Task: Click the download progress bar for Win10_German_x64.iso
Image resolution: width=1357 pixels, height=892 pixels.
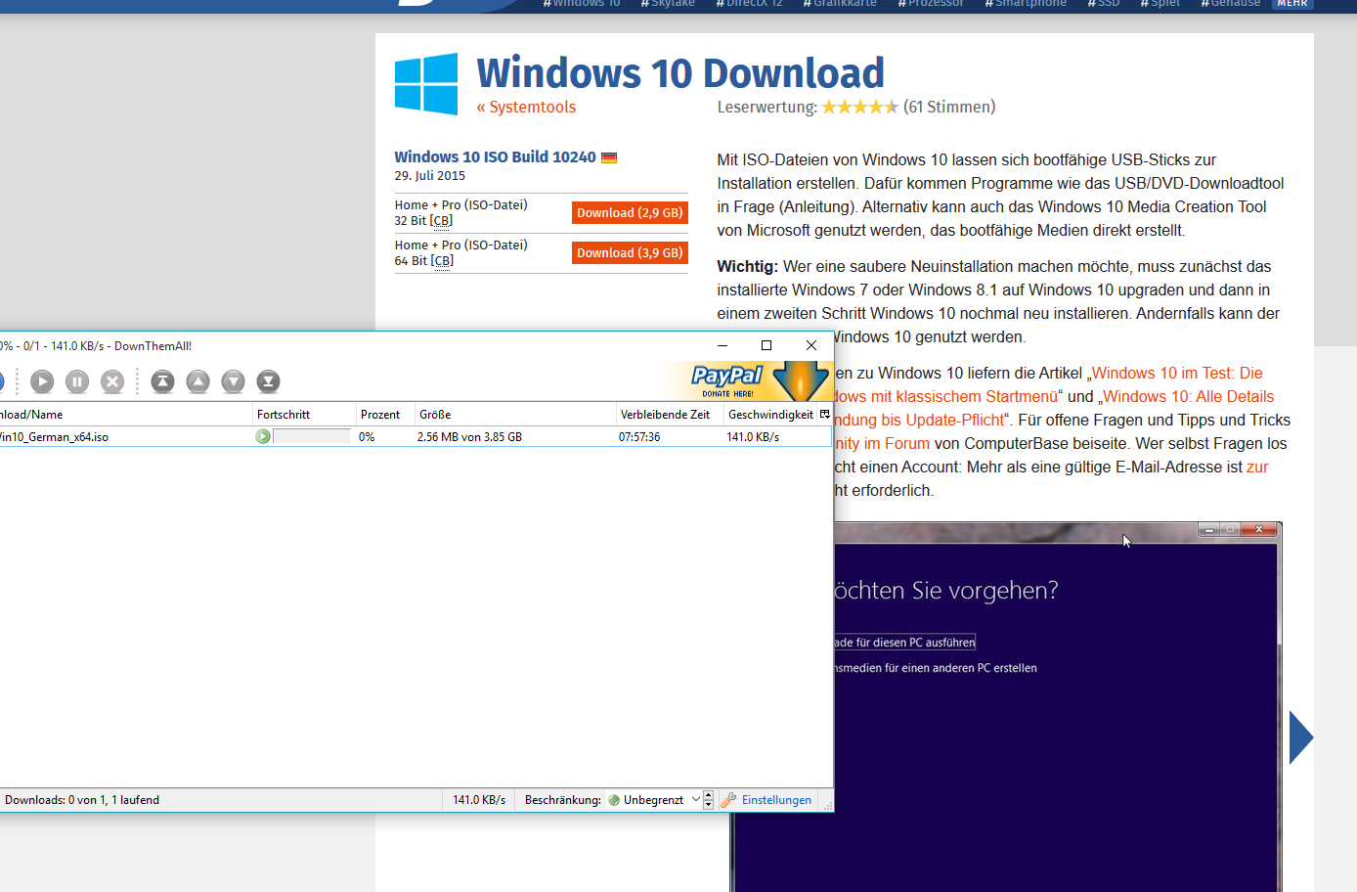Action: pos(311,436)
